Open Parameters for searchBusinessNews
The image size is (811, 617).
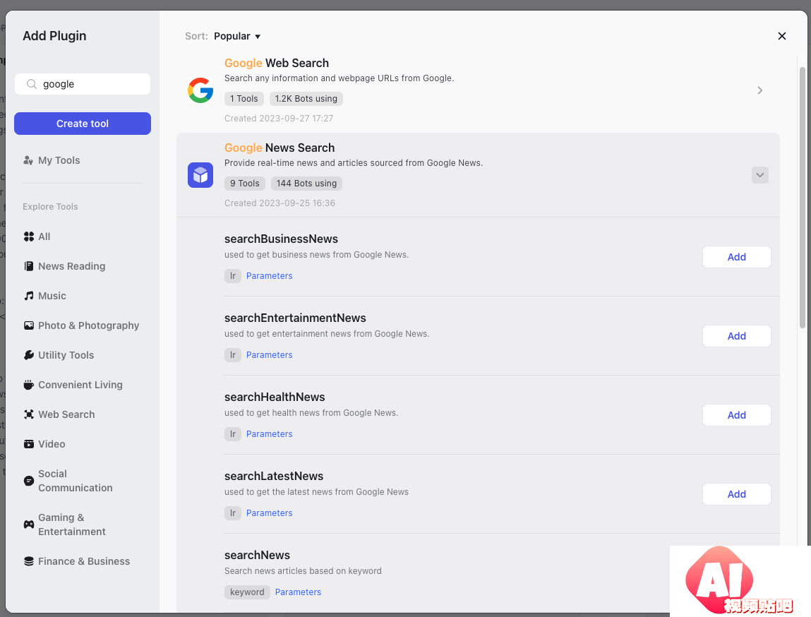click(269, 276)
